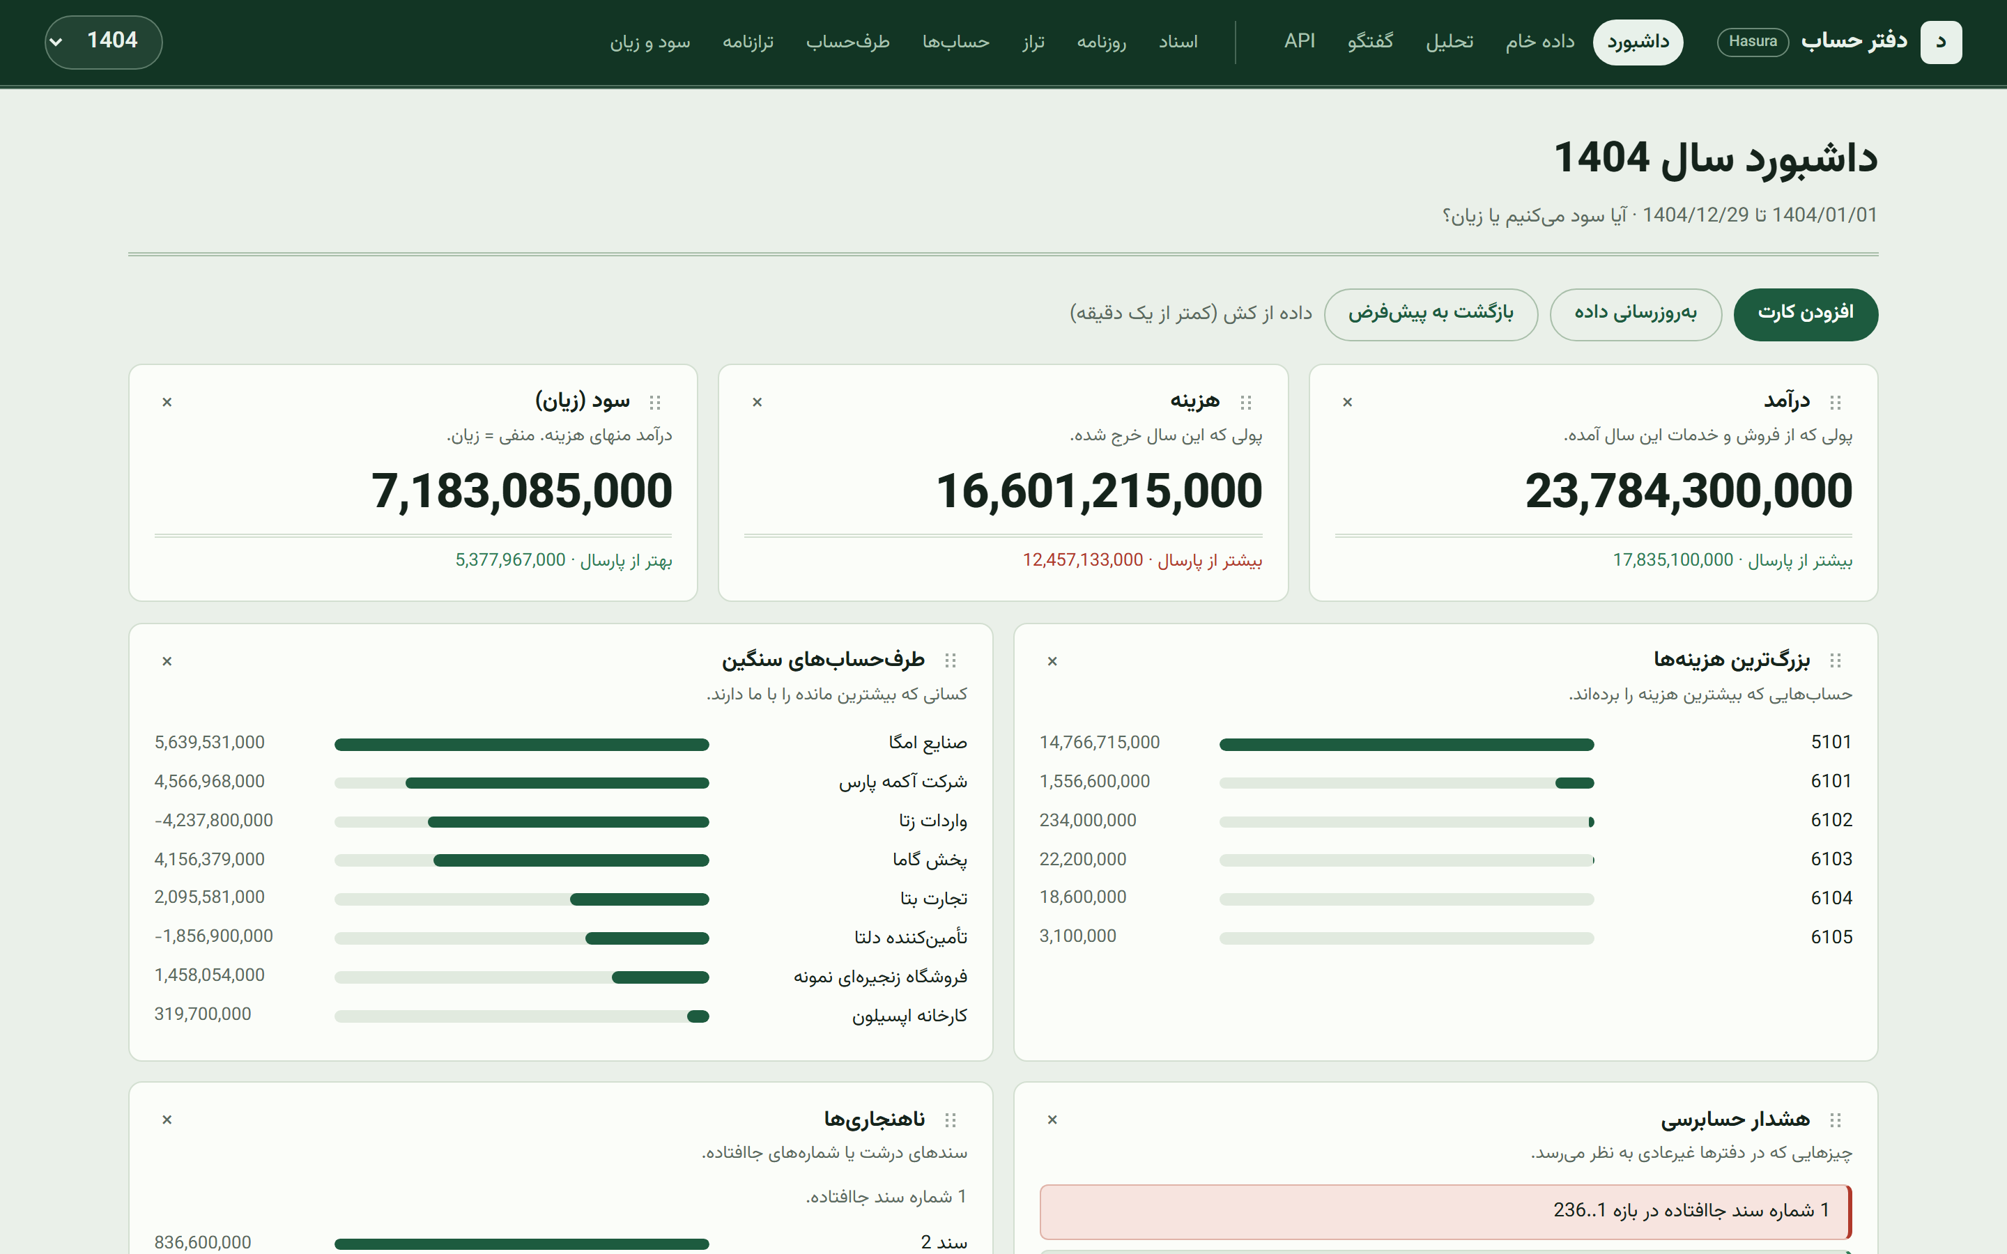Open the 1404 year dropdown

(104, 42)
